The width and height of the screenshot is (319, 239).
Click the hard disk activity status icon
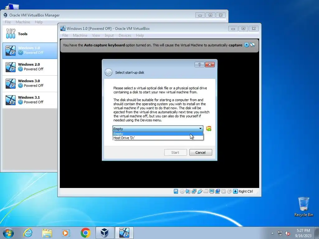pyautogui.click(x=176, y=191)
